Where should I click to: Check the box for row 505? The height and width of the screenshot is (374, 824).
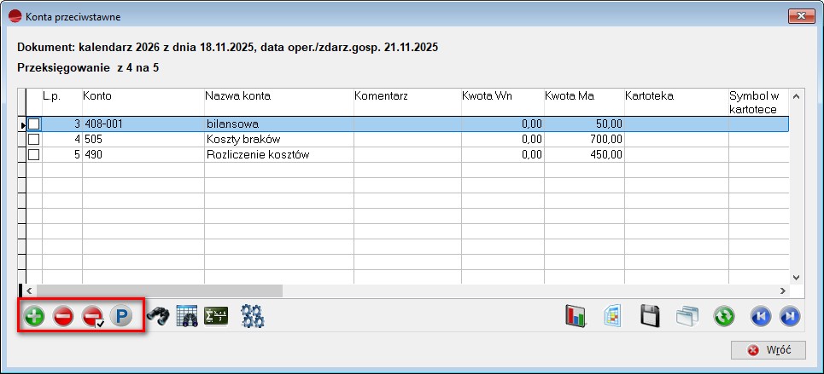pyautogui.click(x=34, y=139)
